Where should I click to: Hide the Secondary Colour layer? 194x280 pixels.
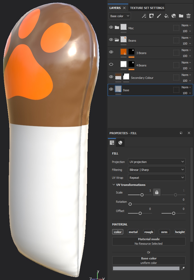pos(111,77)
